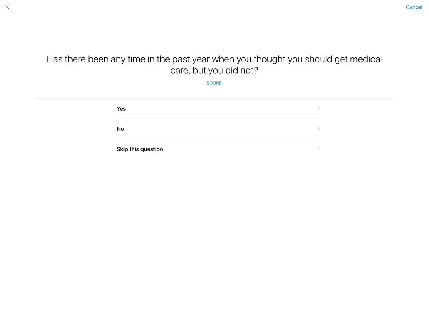429x322 pixels.
Task: Open the Yes row disclosure arrow
Action: point(318,108)
